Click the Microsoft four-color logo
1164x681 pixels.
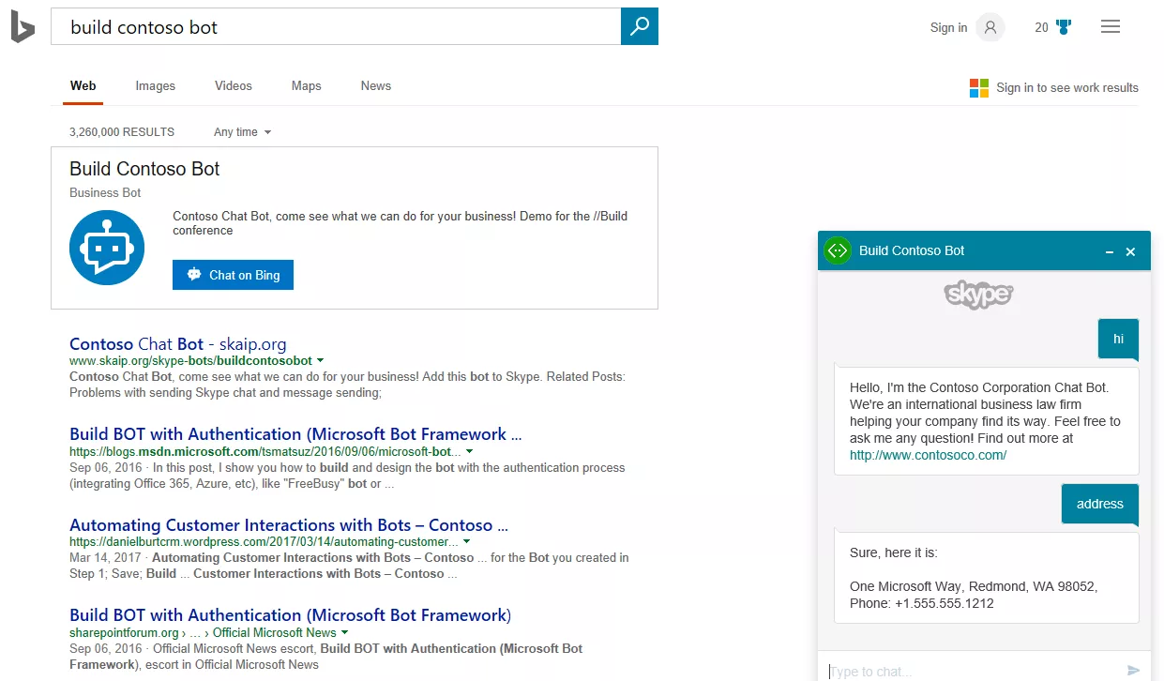979,87
